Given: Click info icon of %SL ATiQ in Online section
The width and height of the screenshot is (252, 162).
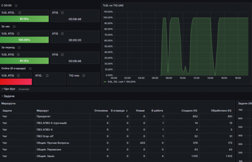Looking at the screenshot, I should tap(18, 76).
